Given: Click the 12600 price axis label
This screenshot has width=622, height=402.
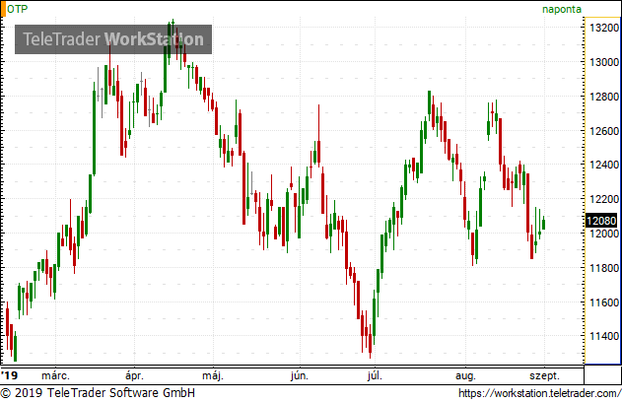Looking at the screenshot, I should (604, 131).
